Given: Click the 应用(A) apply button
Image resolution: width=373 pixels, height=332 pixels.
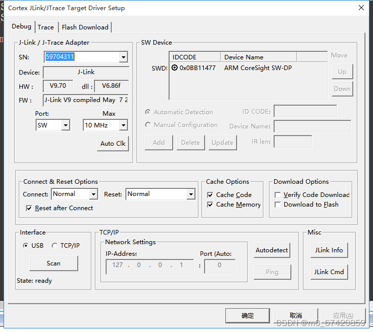Looking at the screenshot, I should coord(344,316).
